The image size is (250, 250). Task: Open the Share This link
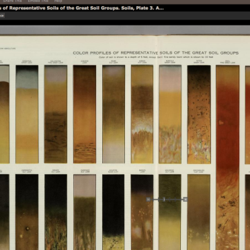12,1
